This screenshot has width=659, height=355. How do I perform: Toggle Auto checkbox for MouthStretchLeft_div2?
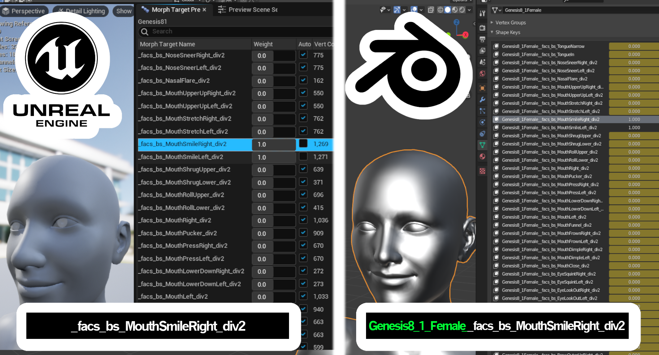(303, 131)
